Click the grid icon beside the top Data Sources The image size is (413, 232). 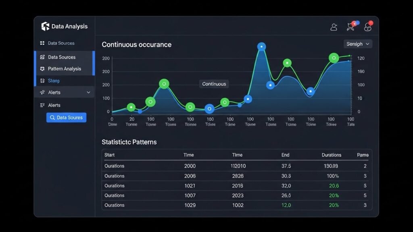click(42, 43)
